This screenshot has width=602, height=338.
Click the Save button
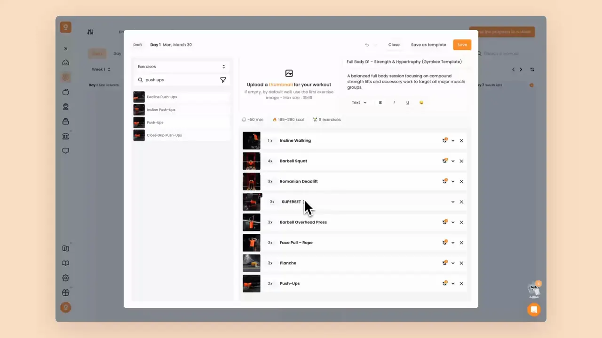462,45
